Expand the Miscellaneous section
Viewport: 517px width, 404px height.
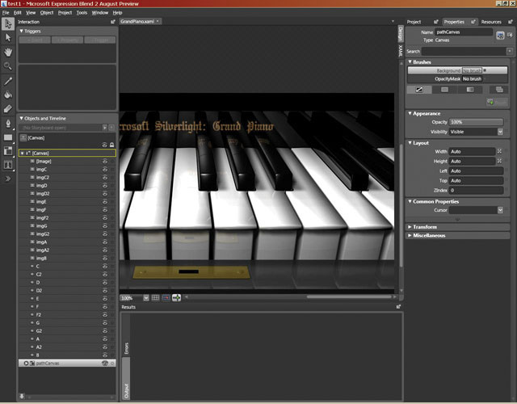tap(410, 235)
